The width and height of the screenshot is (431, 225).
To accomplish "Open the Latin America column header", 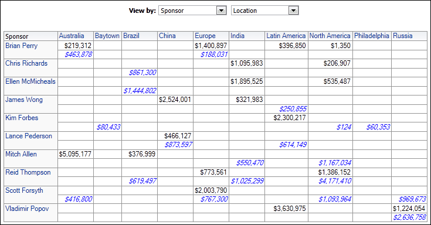I will pos(286,36).
